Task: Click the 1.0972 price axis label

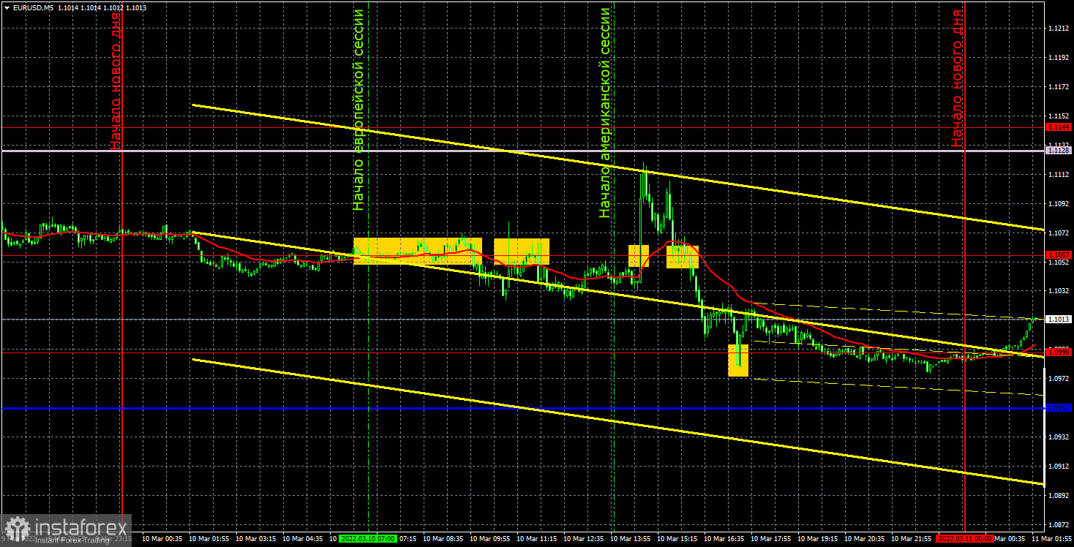Action: (x=1058, y=379)
